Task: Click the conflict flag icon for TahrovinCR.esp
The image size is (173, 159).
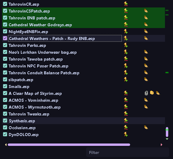Action: [126, 4]
